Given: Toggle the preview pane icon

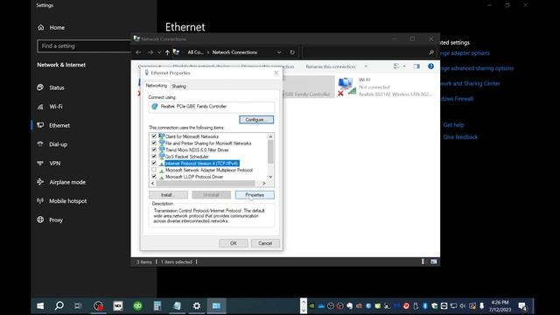Looking at the screenshot, I should pyautogui.click(x=416, y=66).
